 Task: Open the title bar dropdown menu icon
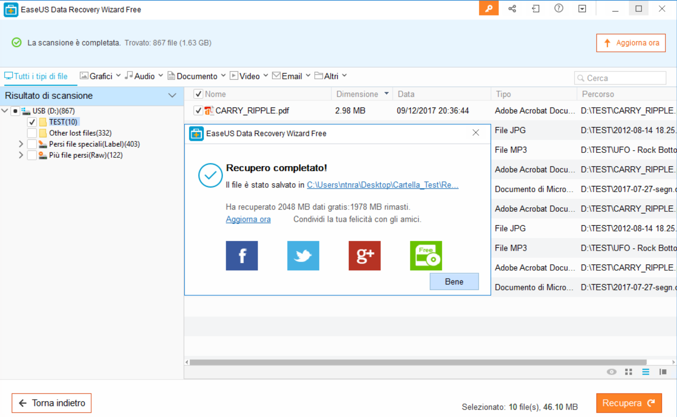point(582,9)
